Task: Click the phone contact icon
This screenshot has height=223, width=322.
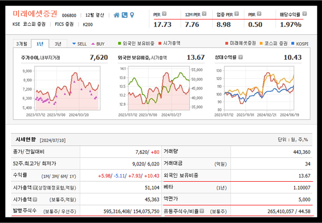Action: click(125, 15)
